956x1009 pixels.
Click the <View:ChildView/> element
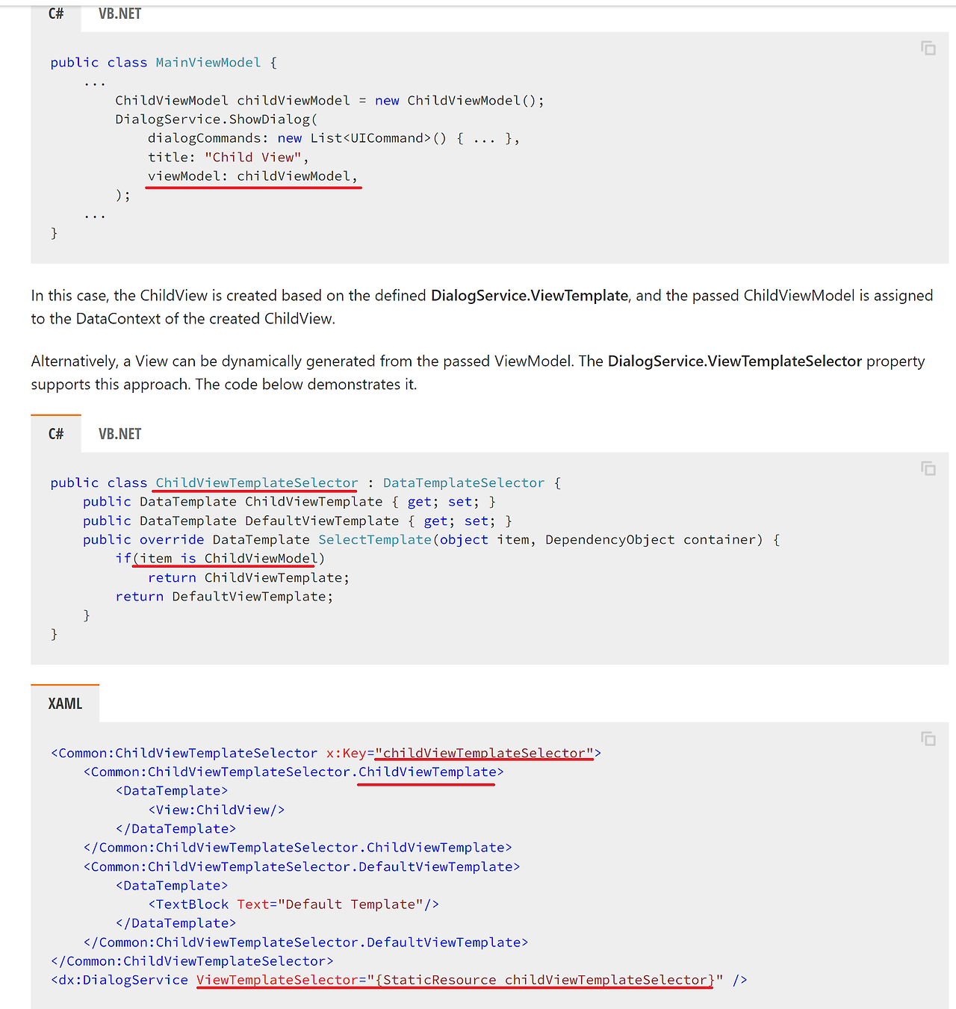(x=217, y=810)
